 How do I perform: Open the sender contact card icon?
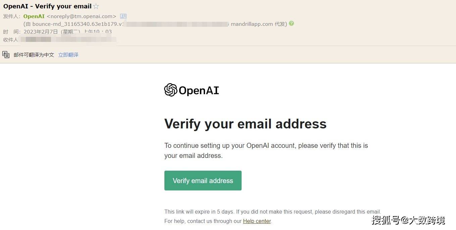pyautogui.click(x=123, y=16)
